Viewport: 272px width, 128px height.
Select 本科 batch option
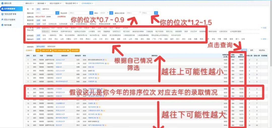38,9
